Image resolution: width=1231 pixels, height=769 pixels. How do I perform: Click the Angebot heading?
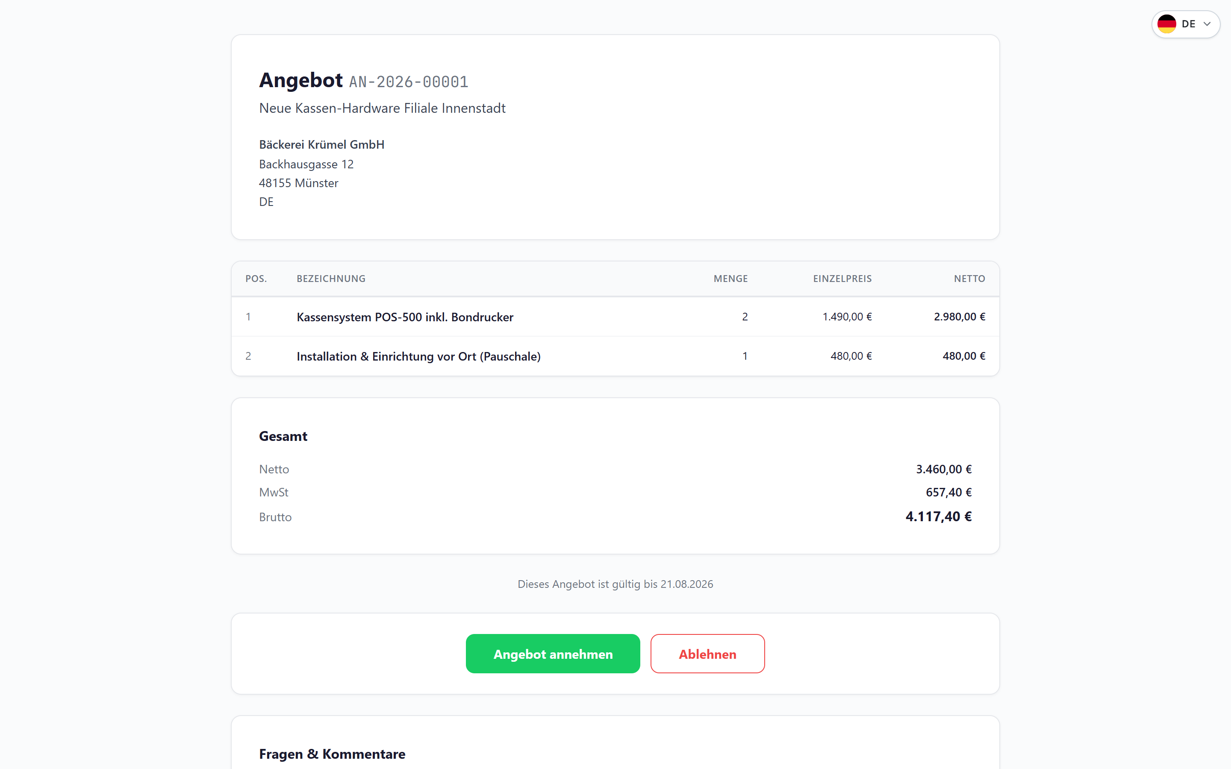click(x=300, y=80)
